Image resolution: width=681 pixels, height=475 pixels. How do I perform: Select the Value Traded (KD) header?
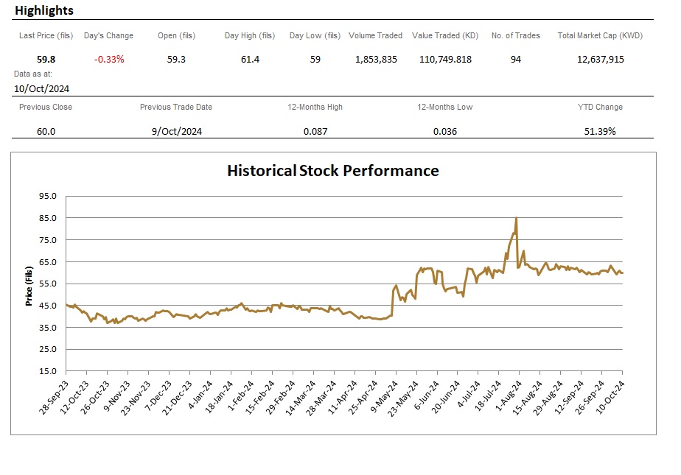445,35
